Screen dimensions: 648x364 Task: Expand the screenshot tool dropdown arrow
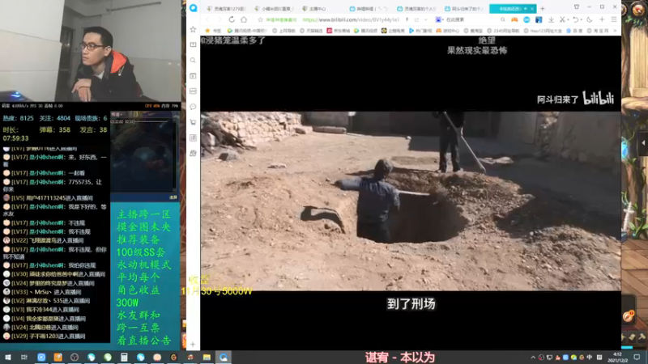[x=568, y=19]
